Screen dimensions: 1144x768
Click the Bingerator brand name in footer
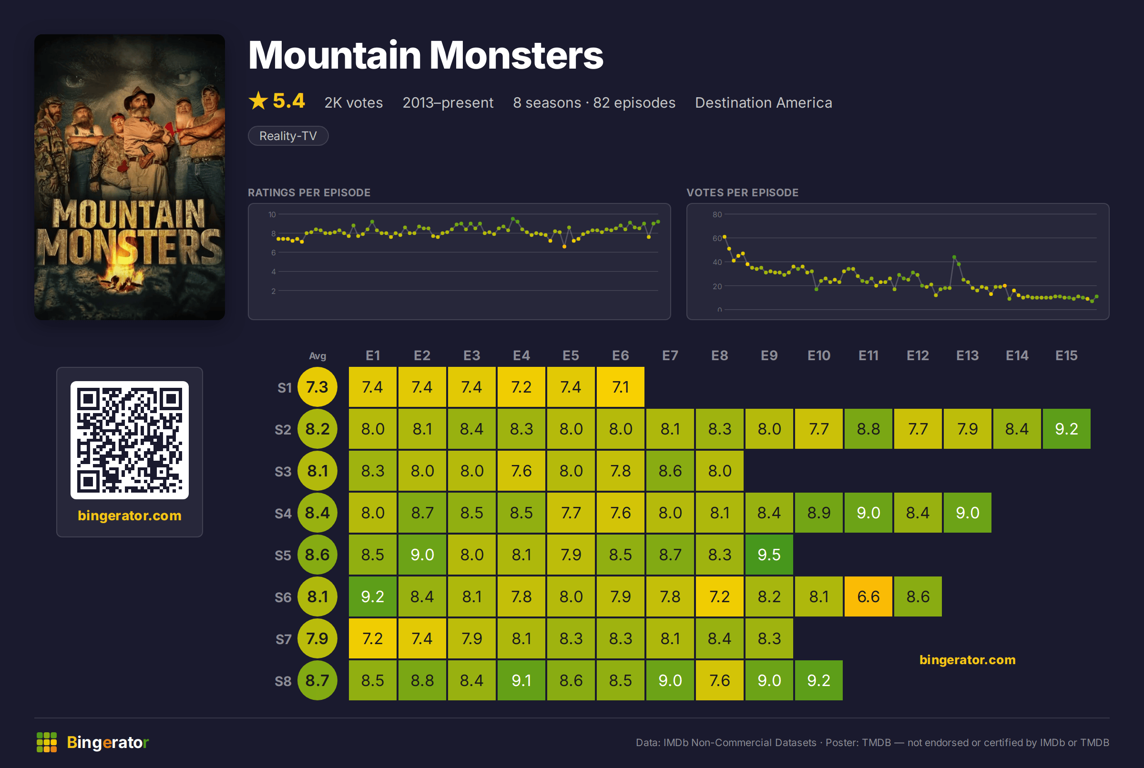coord(108,742)
